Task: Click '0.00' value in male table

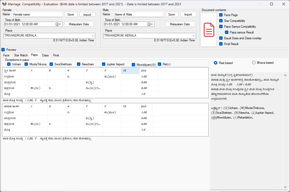Action: (x=144, y=118)
